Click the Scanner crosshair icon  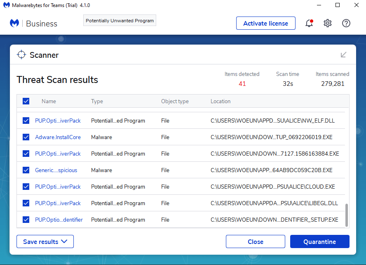click(x=21, y=54)
